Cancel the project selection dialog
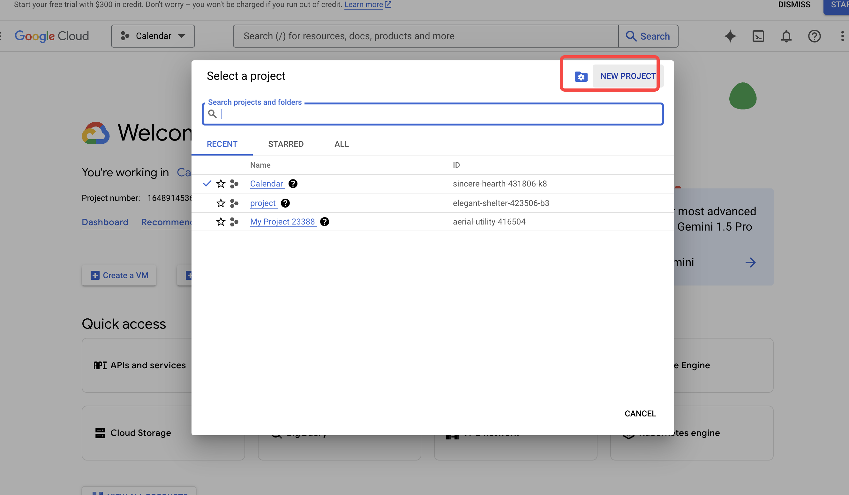This screenshot has height=495, width=849. tap(640, 413)
